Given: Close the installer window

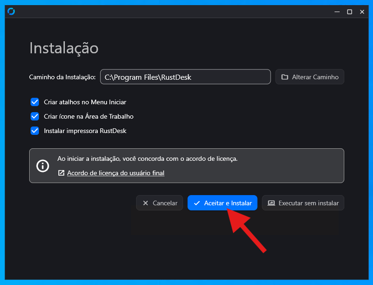Looking at the screenshot, I should (362, 12).
